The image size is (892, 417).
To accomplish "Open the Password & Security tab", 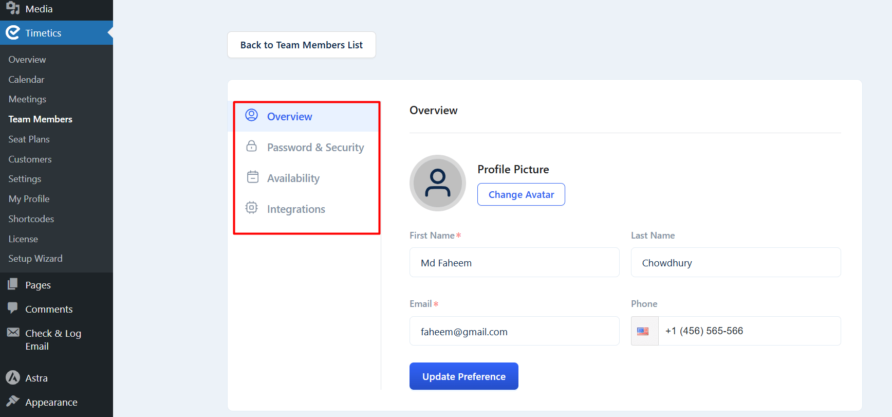I will pos(315,148).
